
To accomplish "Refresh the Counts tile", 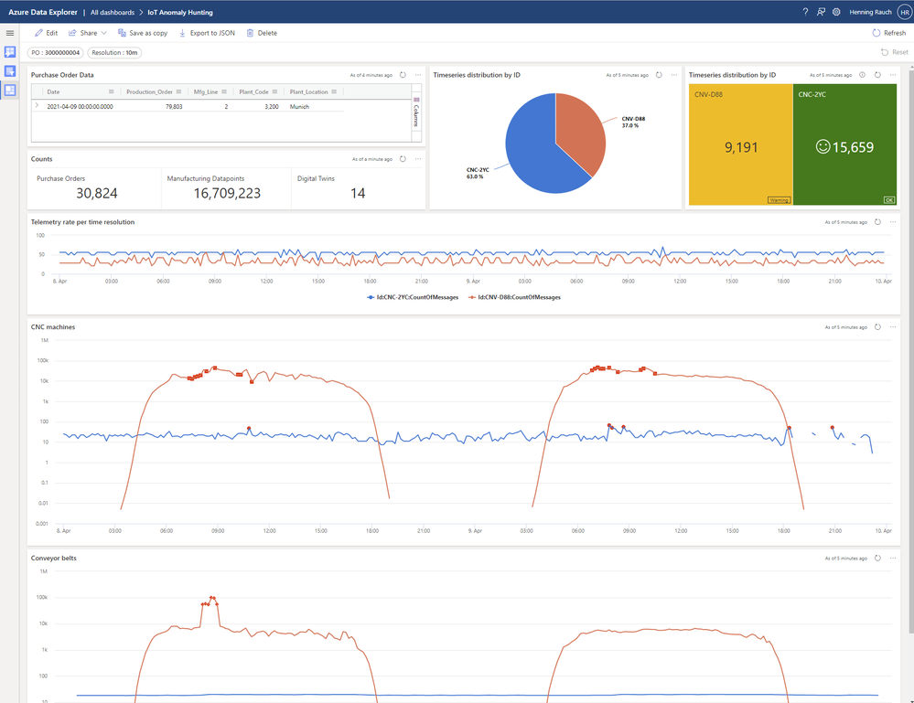I will (403, 159).
